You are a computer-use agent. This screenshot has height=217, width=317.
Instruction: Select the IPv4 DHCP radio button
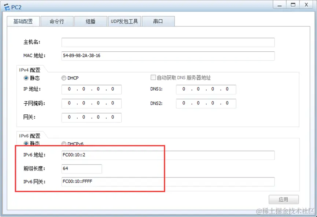pyautogui.click(x=64, y=78)
